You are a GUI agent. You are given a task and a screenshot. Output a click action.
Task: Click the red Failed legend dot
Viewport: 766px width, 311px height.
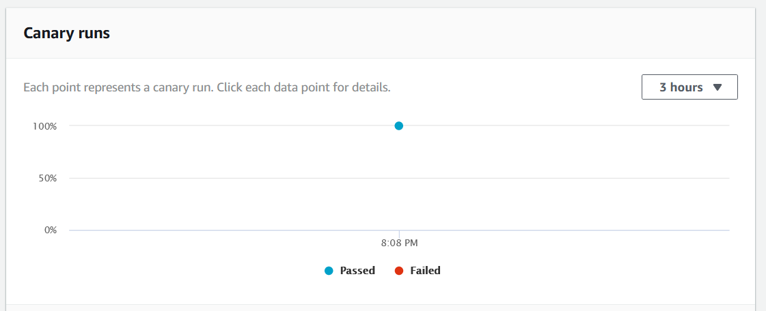pos(398,271)
